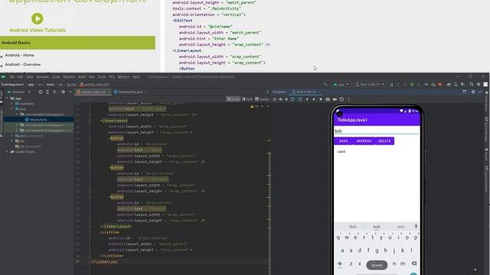Image resolution: width=490 pixels, height=275 pixels.
Task: Open emulator panel gear settings
Action: (473, 92)
